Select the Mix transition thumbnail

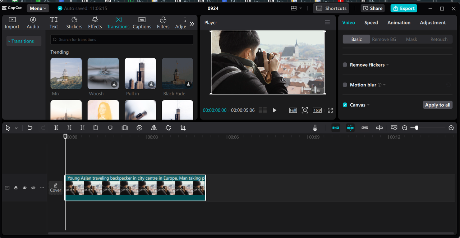click(66, 73)
